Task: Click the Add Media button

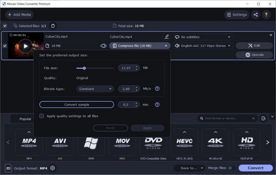Action: tap(19, 15)
